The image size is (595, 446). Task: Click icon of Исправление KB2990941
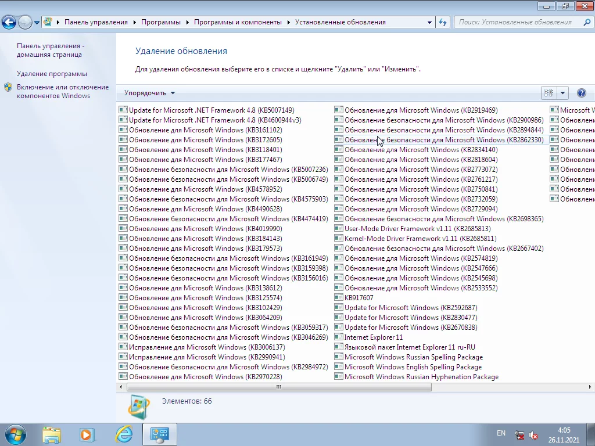123,357
